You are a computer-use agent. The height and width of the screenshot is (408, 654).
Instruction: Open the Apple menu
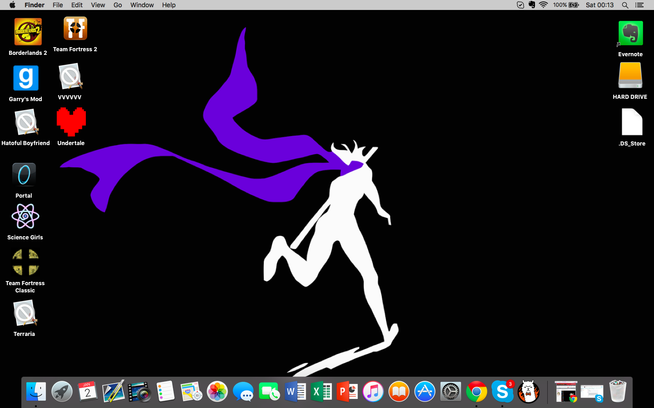pyautogui.click(x=12, y=5)
